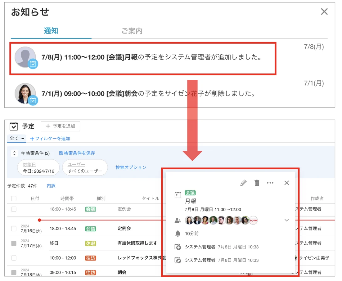Switch to the ご案内 tab
This screenshot has width=342, height=281.
132,31
